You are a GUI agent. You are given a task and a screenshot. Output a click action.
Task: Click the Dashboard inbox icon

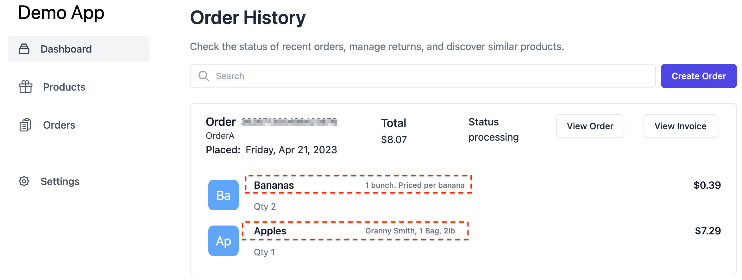point(24,49)
